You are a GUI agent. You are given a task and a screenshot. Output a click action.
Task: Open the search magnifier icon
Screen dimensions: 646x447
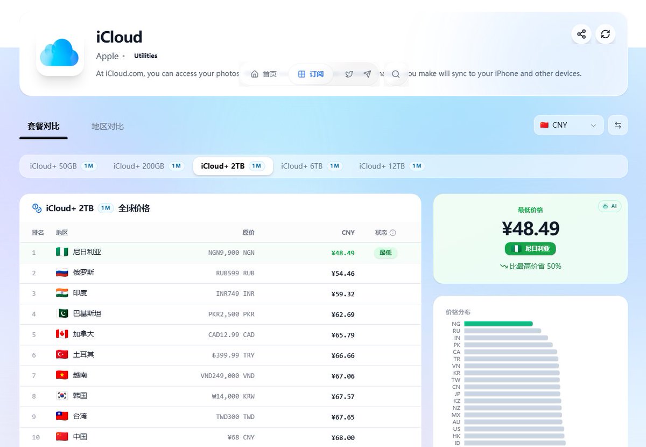click(x=396, y=74)
